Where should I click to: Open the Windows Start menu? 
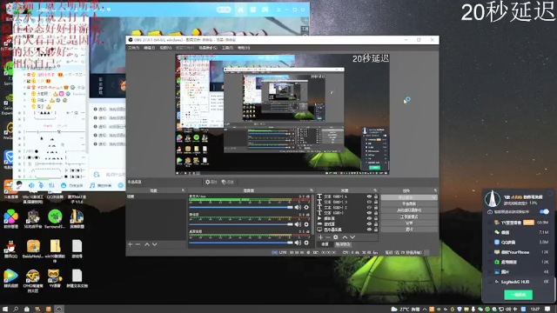[5, 310]
